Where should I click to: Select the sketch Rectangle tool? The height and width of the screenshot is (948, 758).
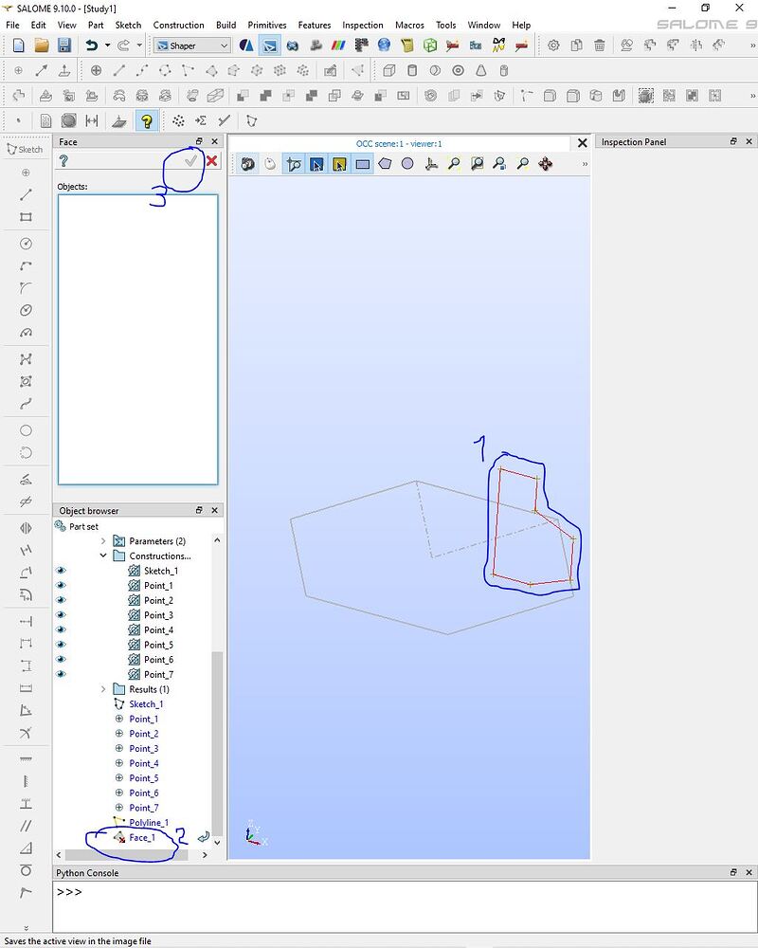26,217
